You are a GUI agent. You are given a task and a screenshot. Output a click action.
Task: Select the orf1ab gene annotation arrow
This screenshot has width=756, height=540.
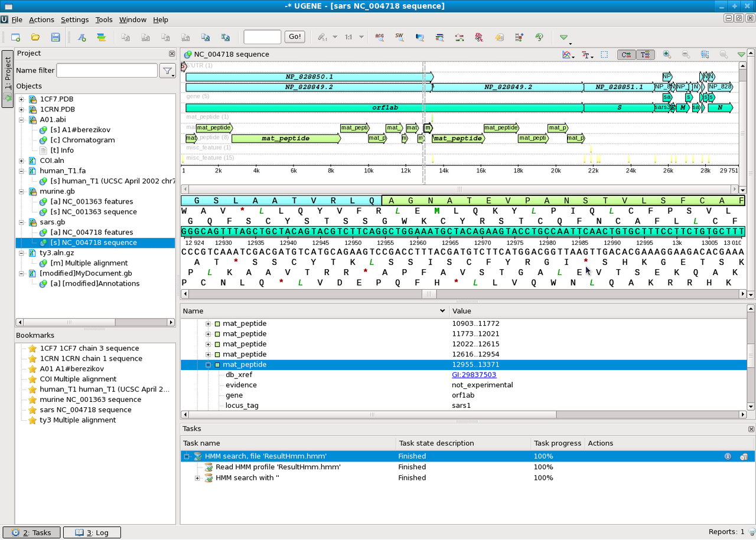click(x=384, y=108)
